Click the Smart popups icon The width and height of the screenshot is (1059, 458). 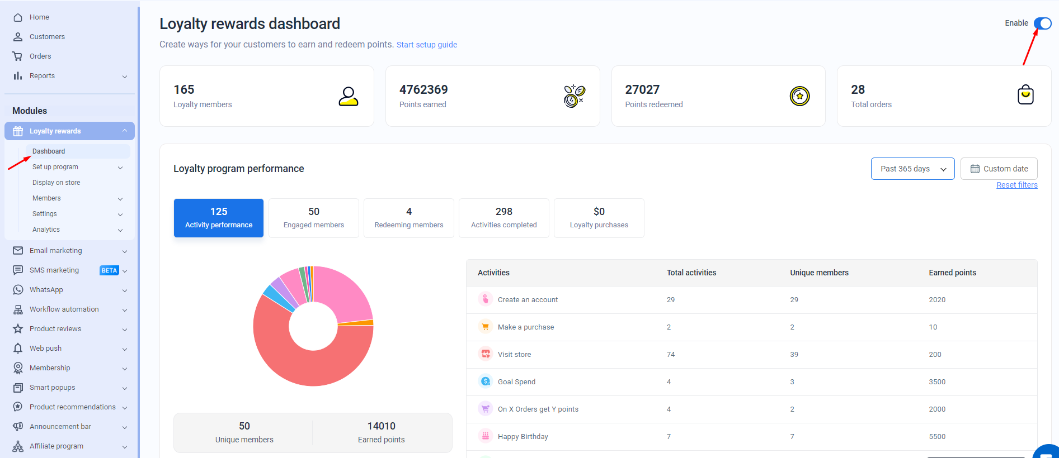point(18,388)
